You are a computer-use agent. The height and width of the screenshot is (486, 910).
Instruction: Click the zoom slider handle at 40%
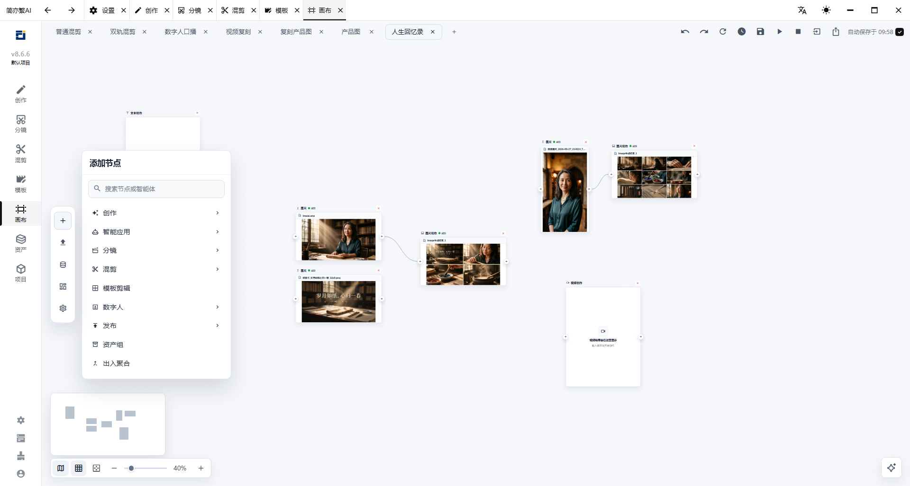click(x=131, y=468)
